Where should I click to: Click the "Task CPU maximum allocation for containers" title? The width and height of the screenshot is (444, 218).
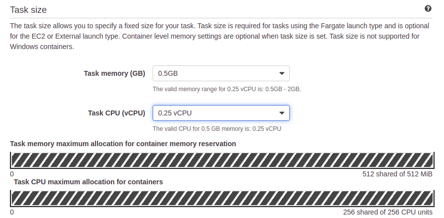[89, 182]
